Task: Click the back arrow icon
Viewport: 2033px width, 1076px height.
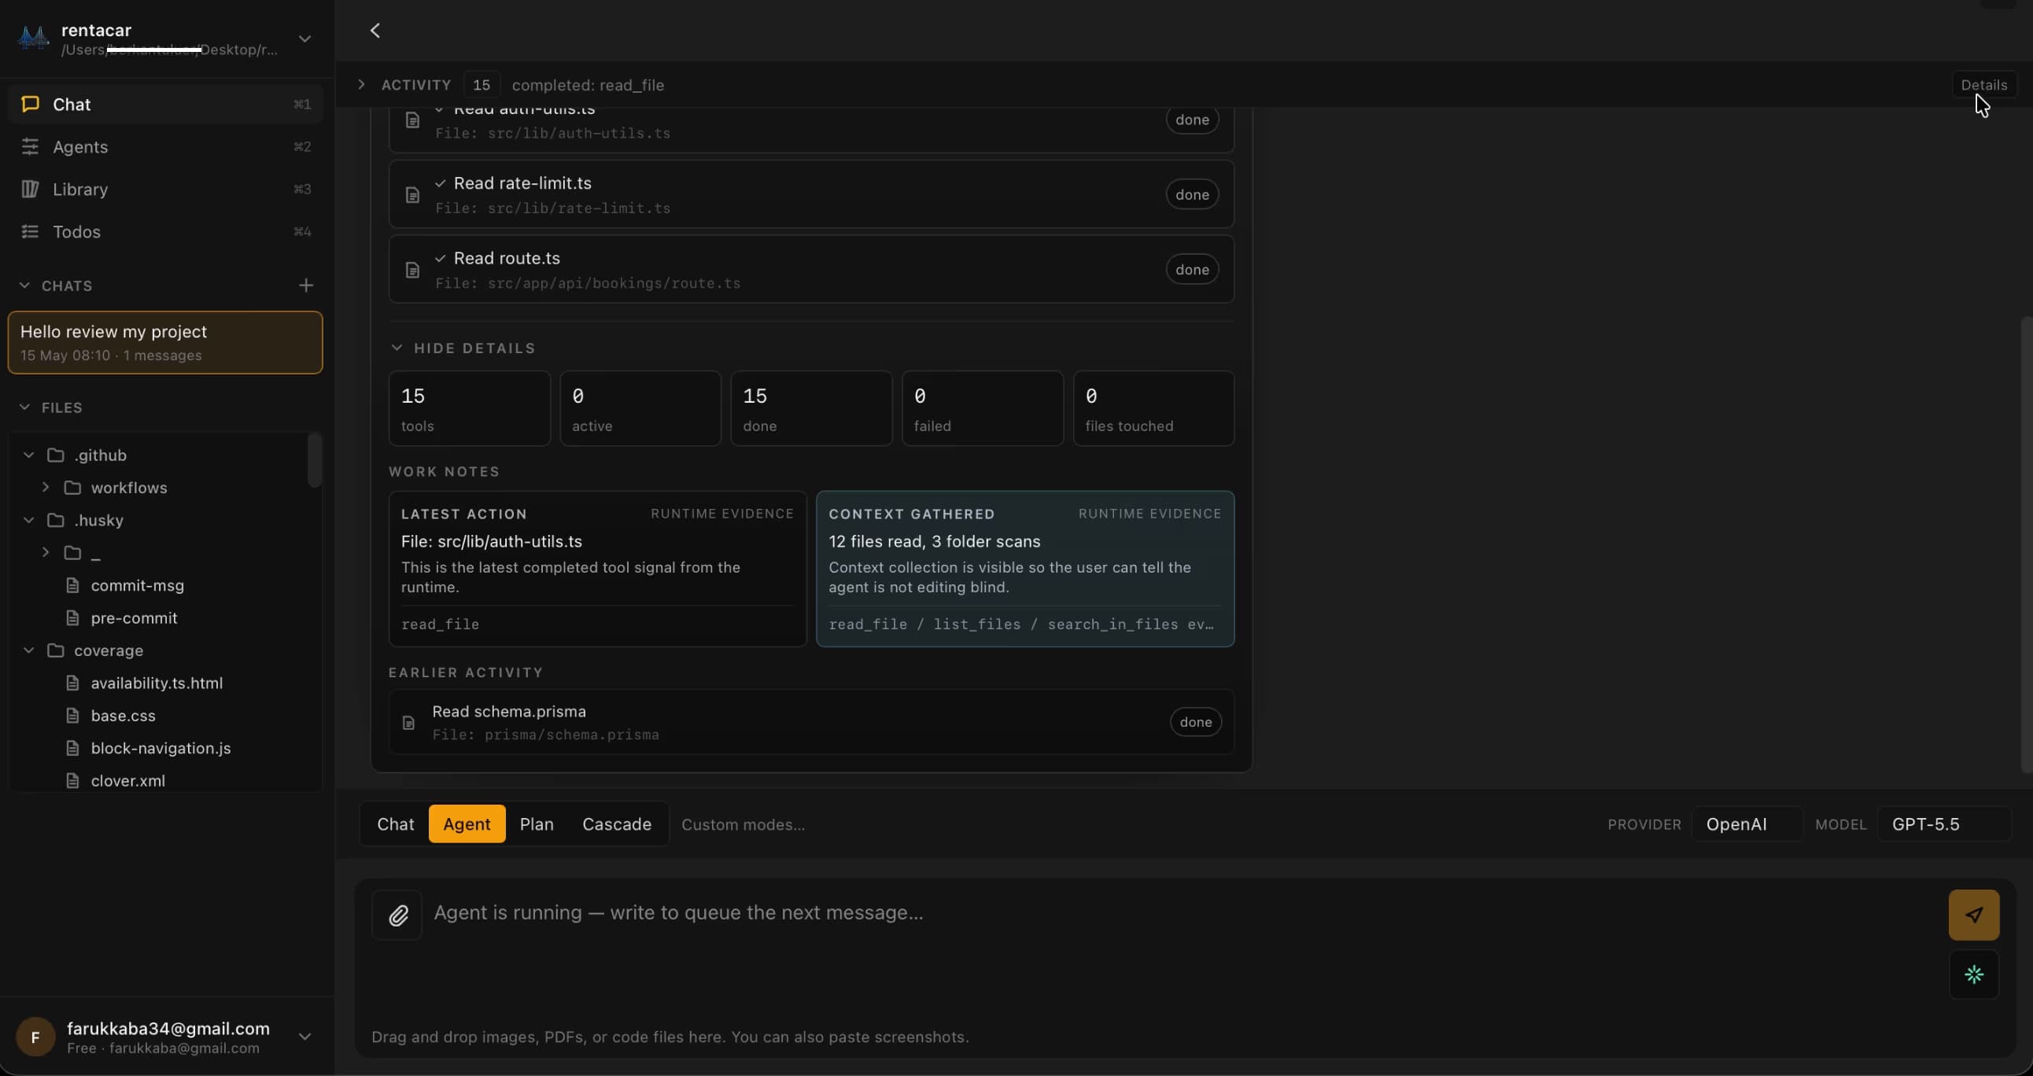Action: [374, 31]
